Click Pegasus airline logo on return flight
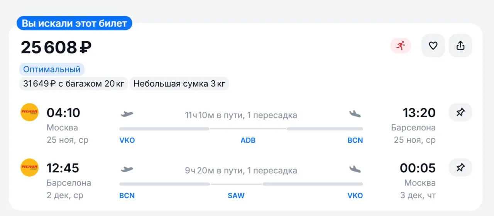 (x=30, y=168)
